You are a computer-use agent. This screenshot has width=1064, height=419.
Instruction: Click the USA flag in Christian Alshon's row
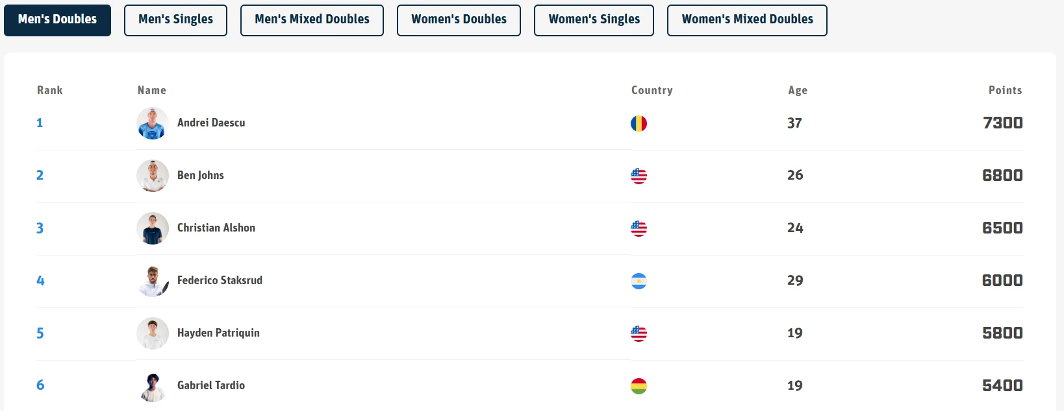tap(639, 228)
